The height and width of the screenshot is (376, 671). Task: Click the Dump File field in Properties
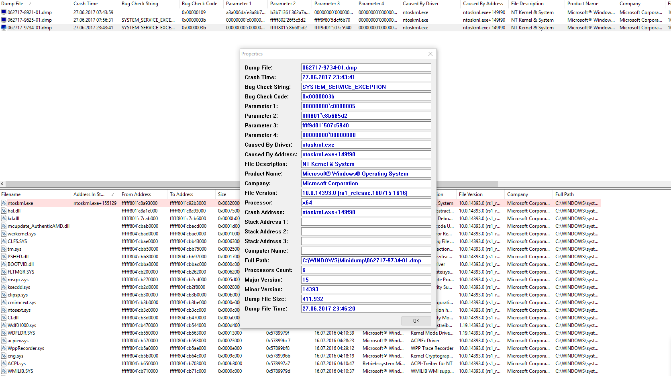click(x=366, y=67)
